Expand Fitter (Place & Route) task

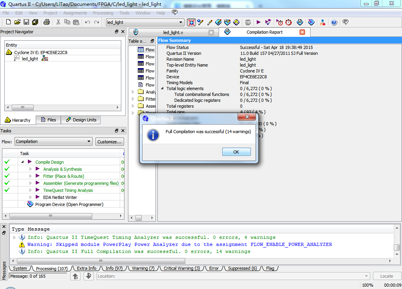point(30,176)
